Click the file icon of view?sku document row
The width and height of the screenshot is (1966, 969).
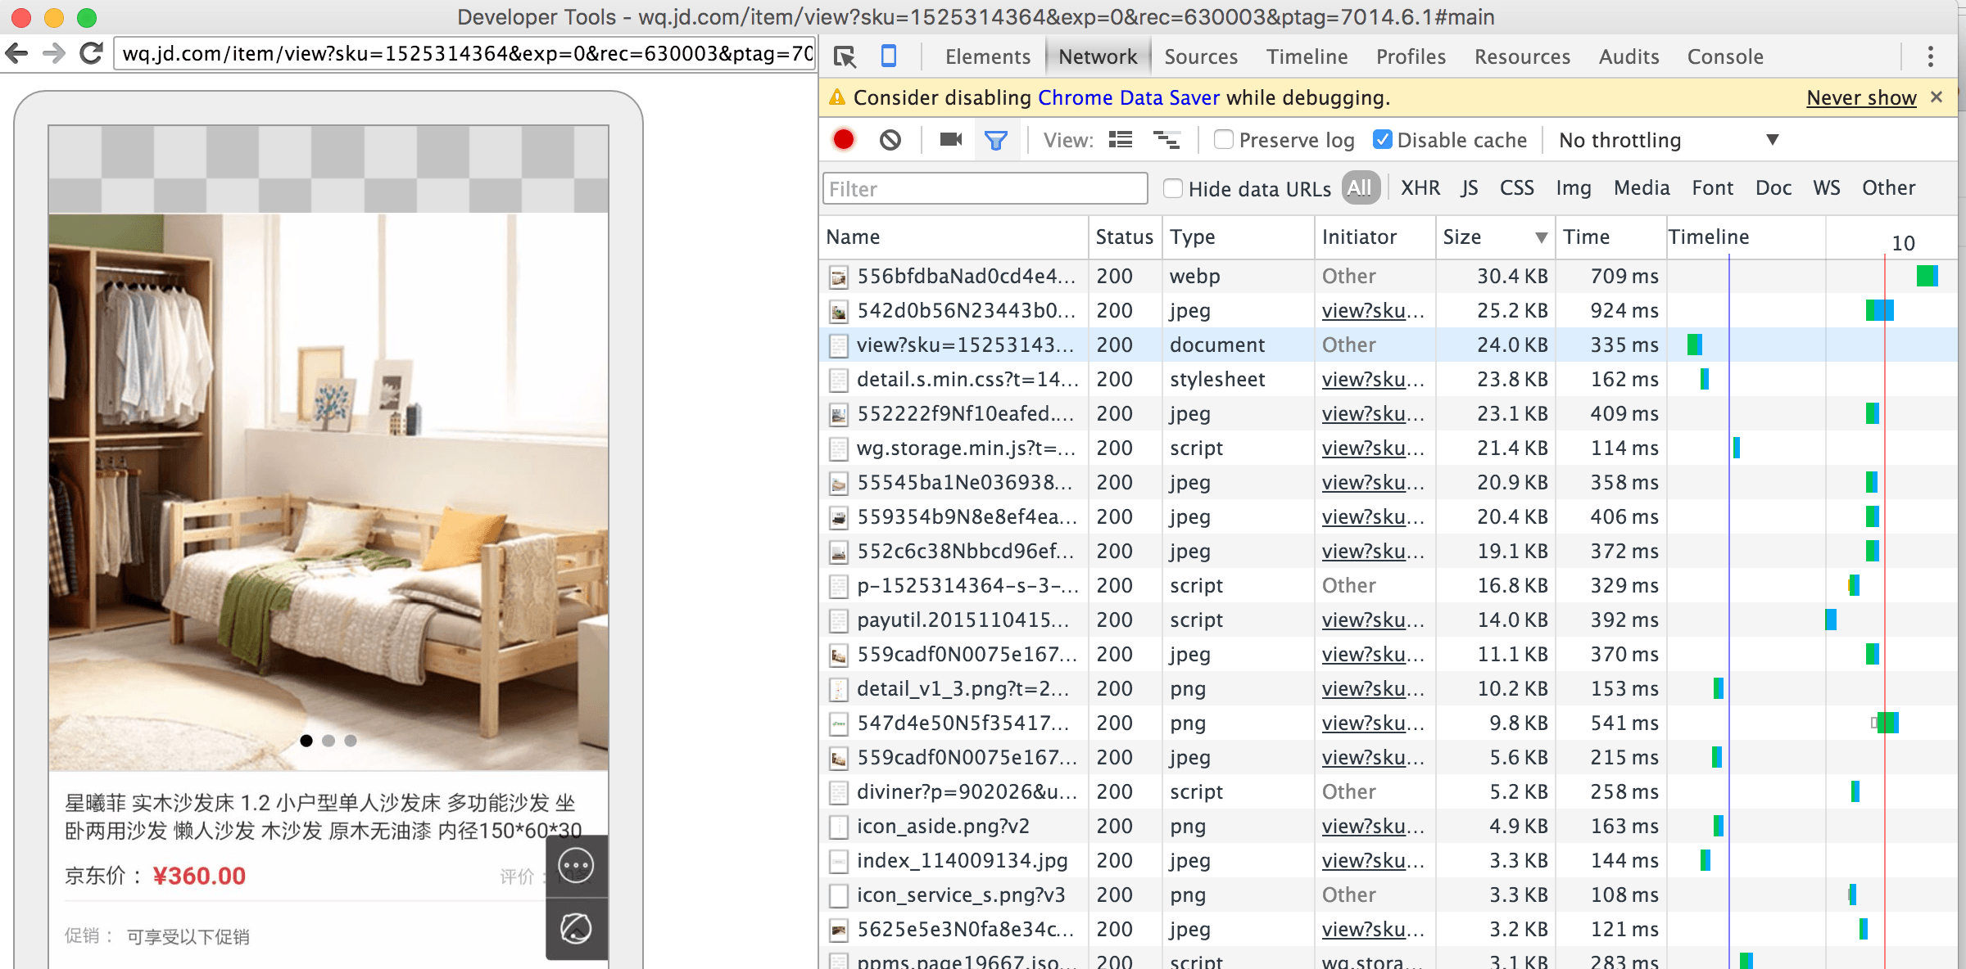click(x=838, y=346)
